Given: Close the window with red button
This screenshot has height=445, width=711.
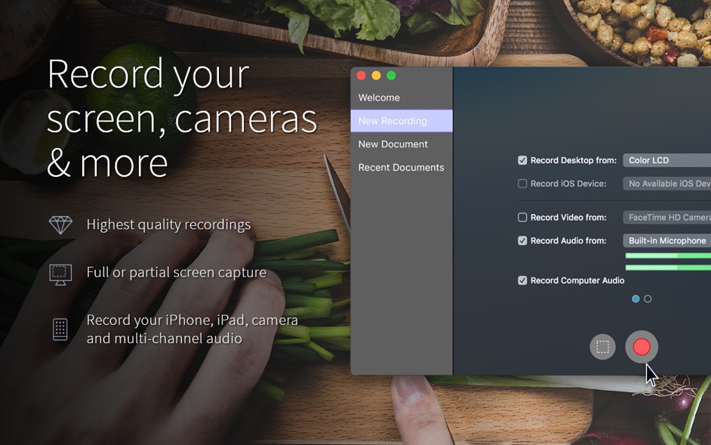Looking at the screenshot, I should pyautogui.click(x=361, y=76).
